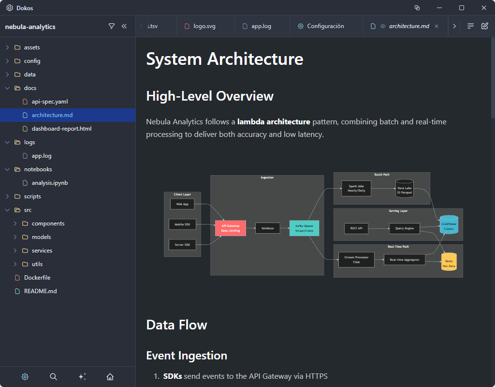Open settings via the gear icon
This screenshot has width=495, height=387.
(25, 376)
